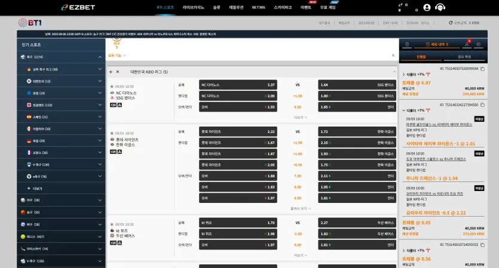
Task: Expand 아이스하키 (74) sport in sidebar
Action: pyautogui.click(x=100, y=249)
